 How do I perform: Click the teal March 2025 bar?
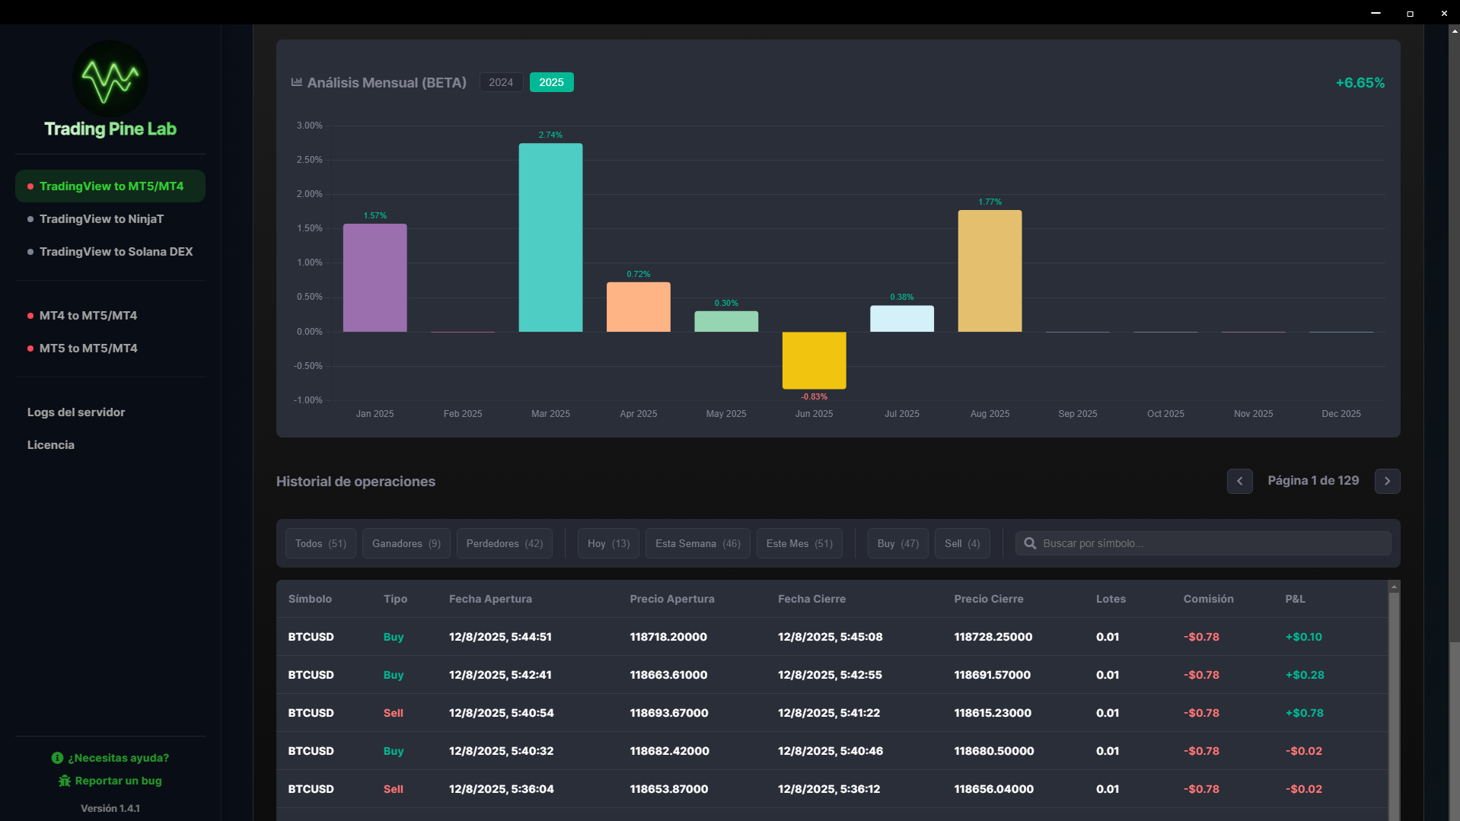(550, 237)
